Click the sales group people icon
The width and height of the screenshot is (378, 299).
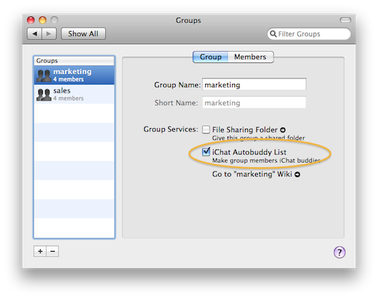coord(43,95)
